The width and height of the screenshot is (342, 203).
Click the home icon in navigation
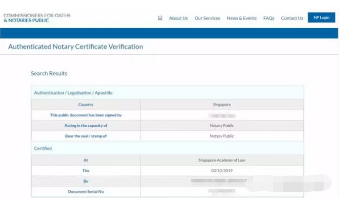click(160, 18)
